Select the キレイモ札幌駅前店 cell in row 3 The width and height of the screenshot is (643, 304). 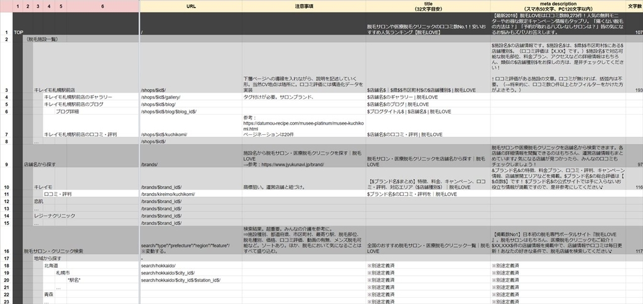(x=55, y=90)
